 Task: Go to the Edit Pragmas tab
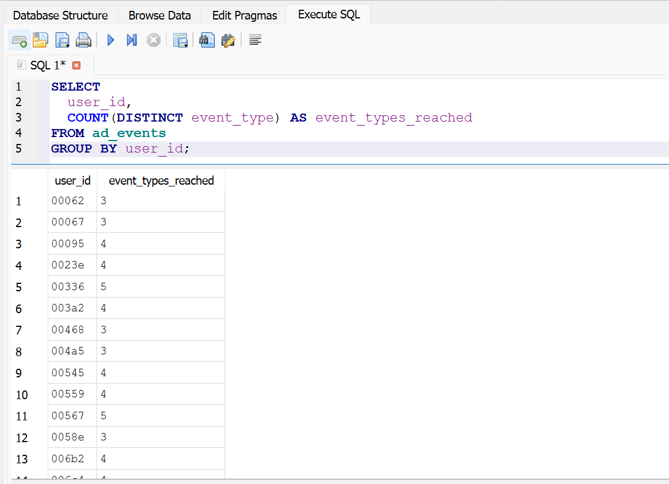pyautogui.click(x=245, y=15)
